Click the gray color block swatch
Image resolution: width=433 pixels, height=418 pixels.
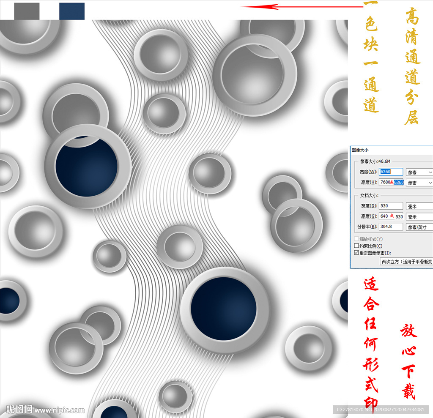[27, 11]
